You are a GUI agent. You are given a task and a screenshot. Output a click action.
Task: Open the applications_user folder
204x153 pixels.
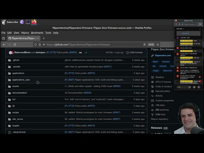21,80
